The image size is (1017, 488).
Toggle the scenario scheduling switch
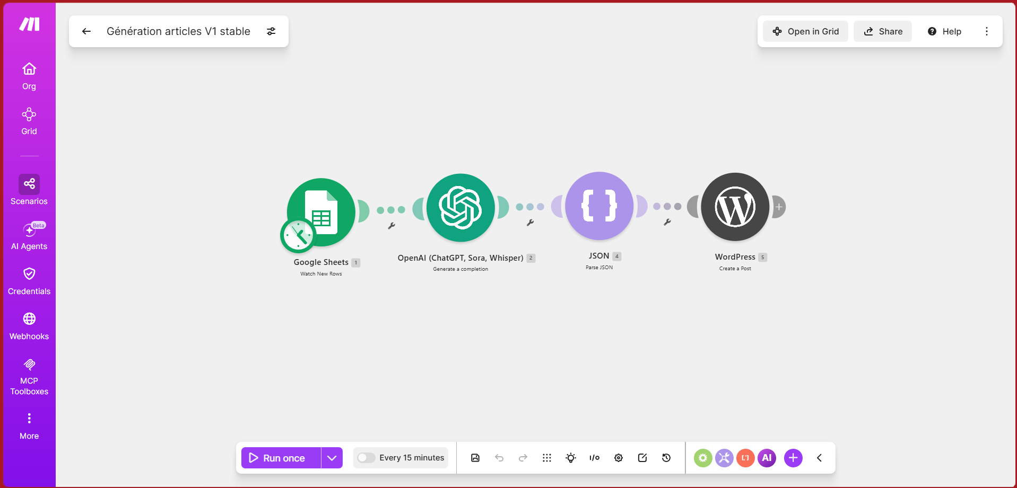[x=366, y=458]
